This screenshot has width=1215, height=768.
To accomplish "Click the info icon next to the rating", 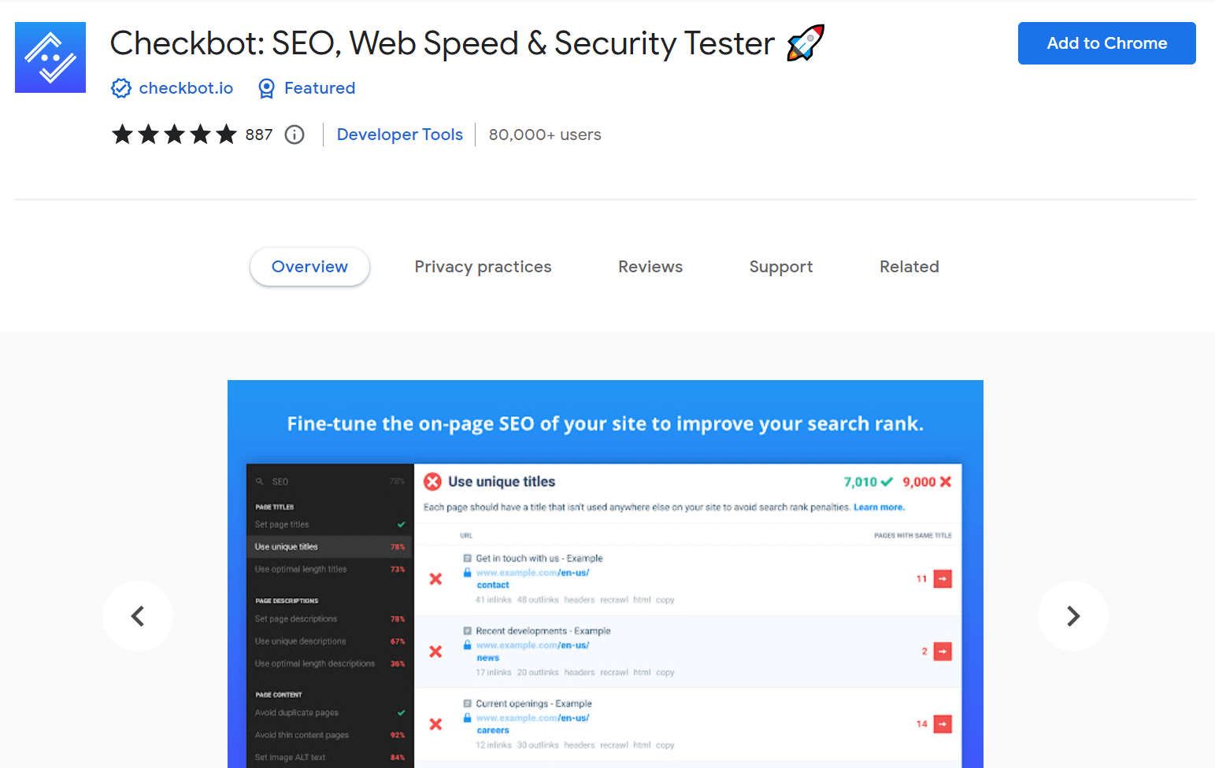I will pyautogui.click(x=294, y=135).
